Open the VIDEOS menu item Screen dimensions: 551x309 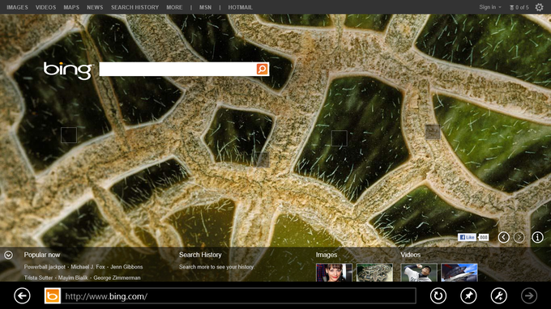(x=45, y=7)
